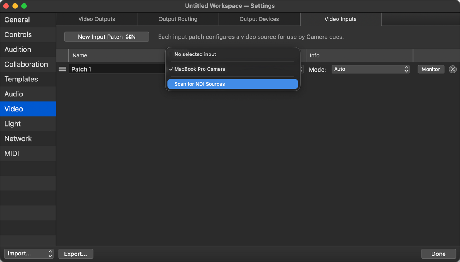The height and width of the screenshot is (262, 460).
Task: Open the Output Routing tab
Action: [x=178, y=19]
